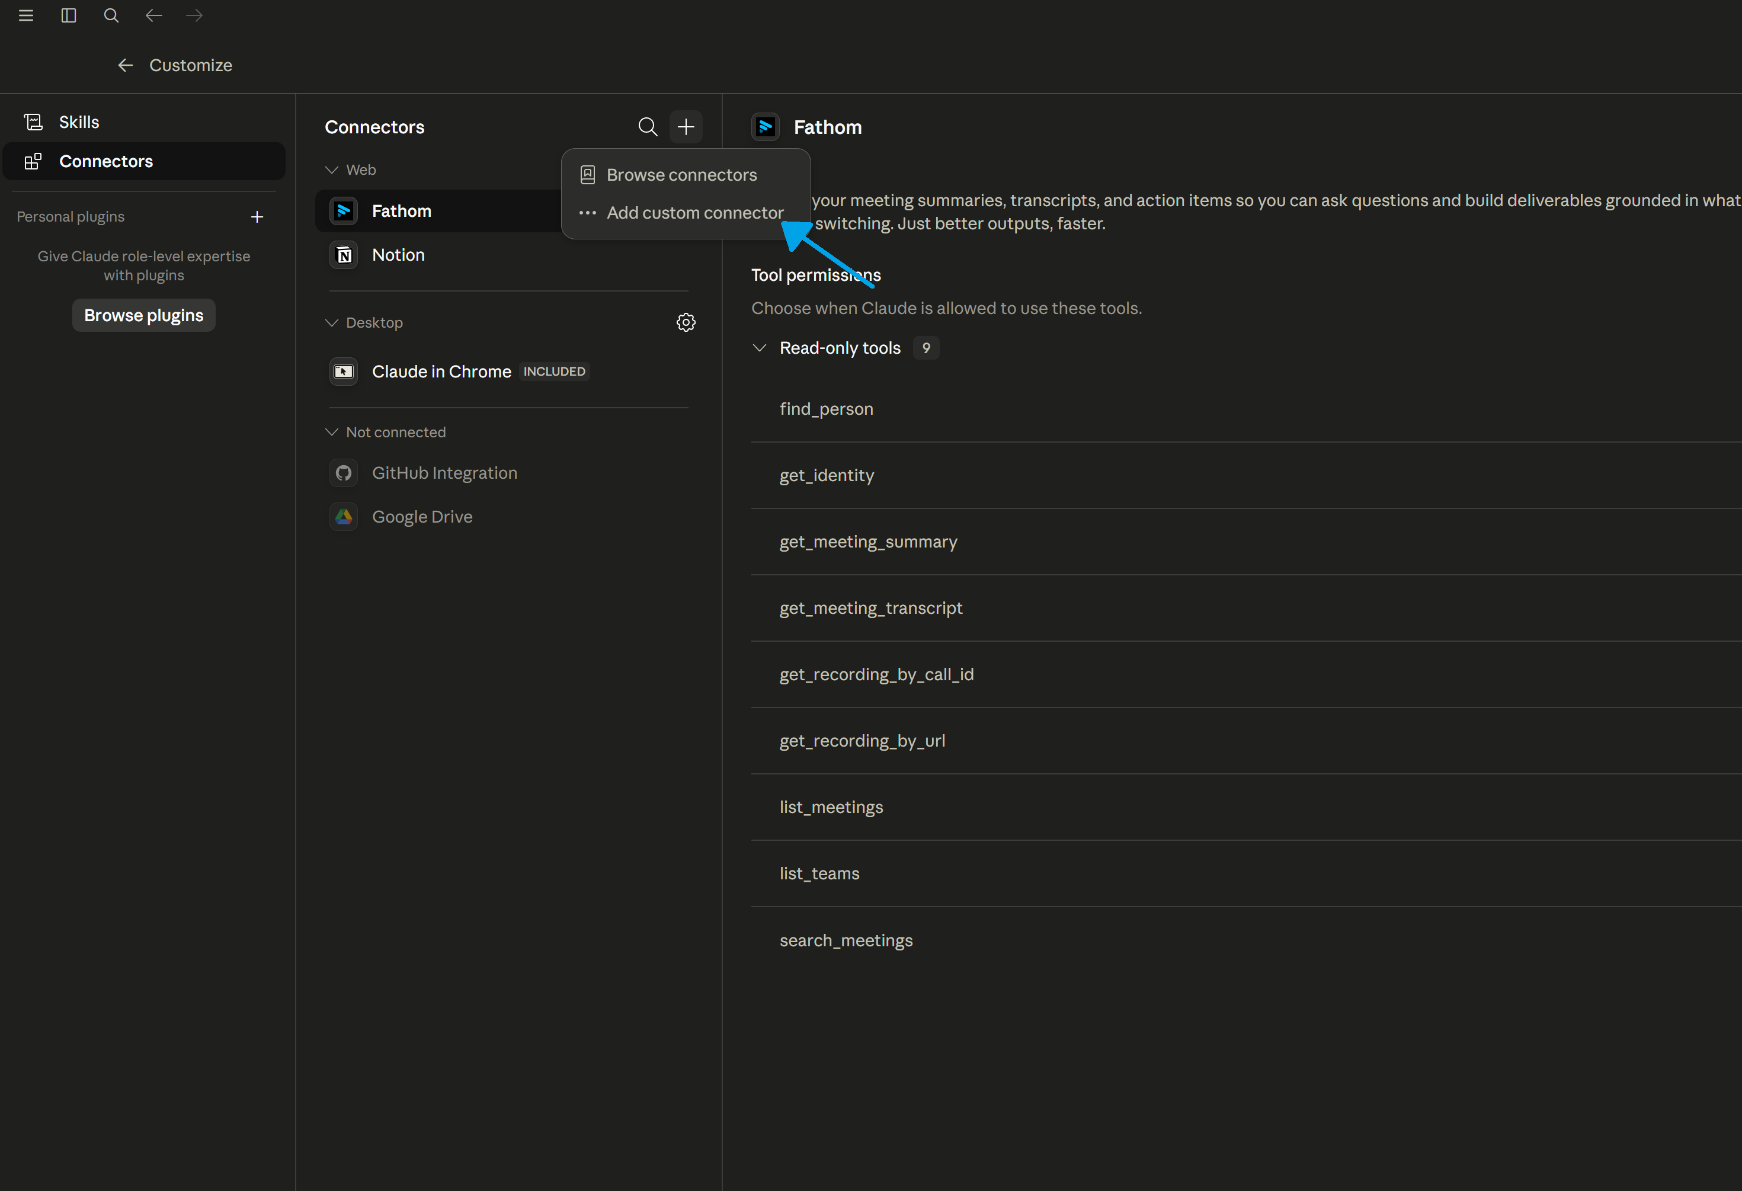
Task: Click the Skills scroll icon
Action: (33, 122)
